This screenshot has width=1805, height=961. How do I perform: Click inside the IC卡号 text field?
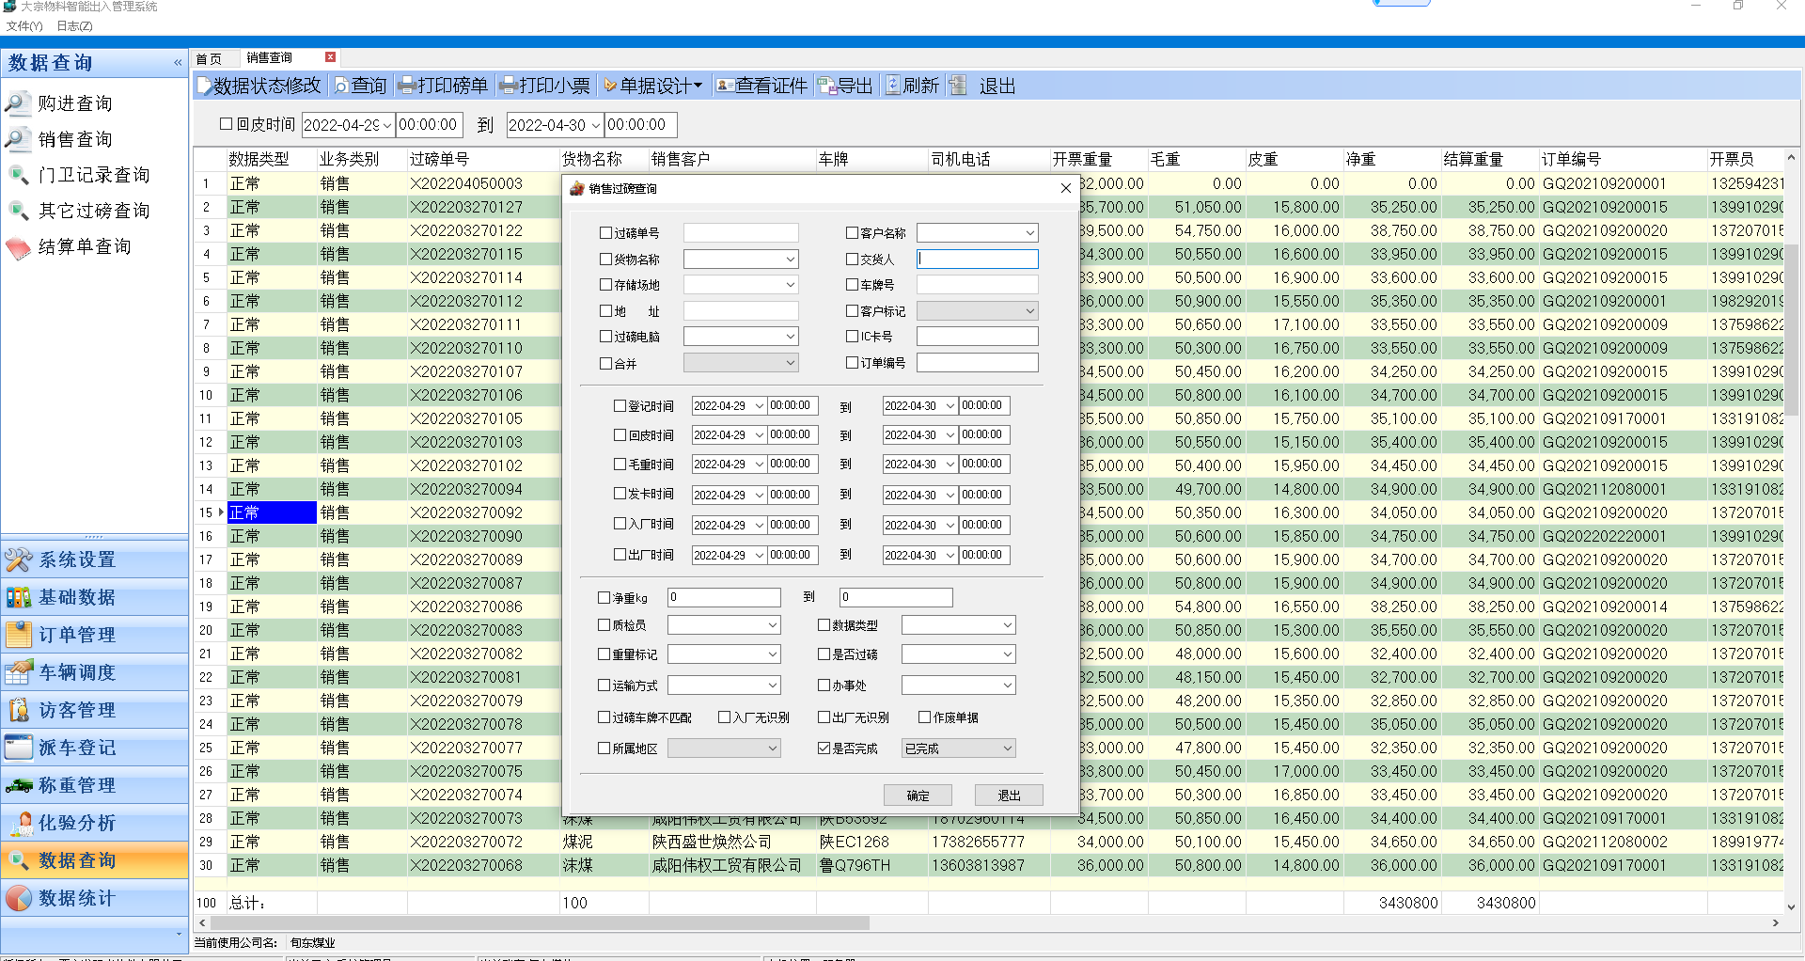(x=977, y=337)
